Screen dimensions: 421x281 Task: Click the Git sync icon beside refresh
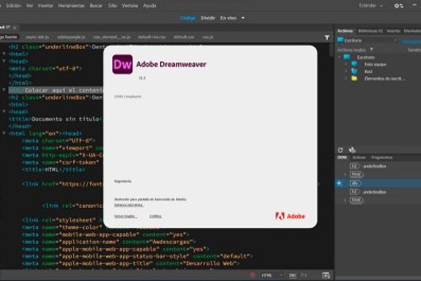click(x=352, y=150)
